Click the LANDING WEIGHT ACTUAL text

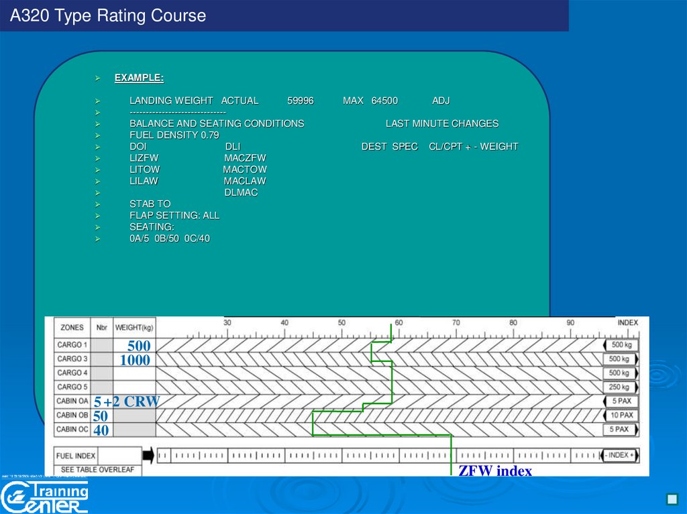(194, 101)
